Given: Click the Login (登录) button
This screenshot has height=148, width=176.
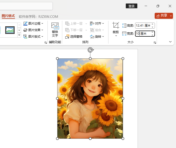Looking at the screenshot, I should pos(132,6).
